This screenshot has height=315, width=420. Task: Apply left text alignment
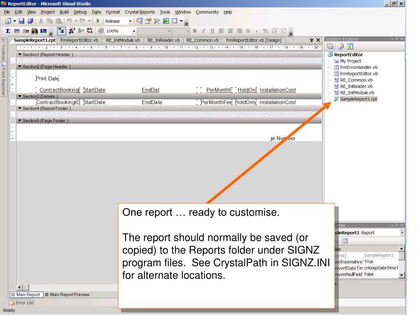coord(221,31)
